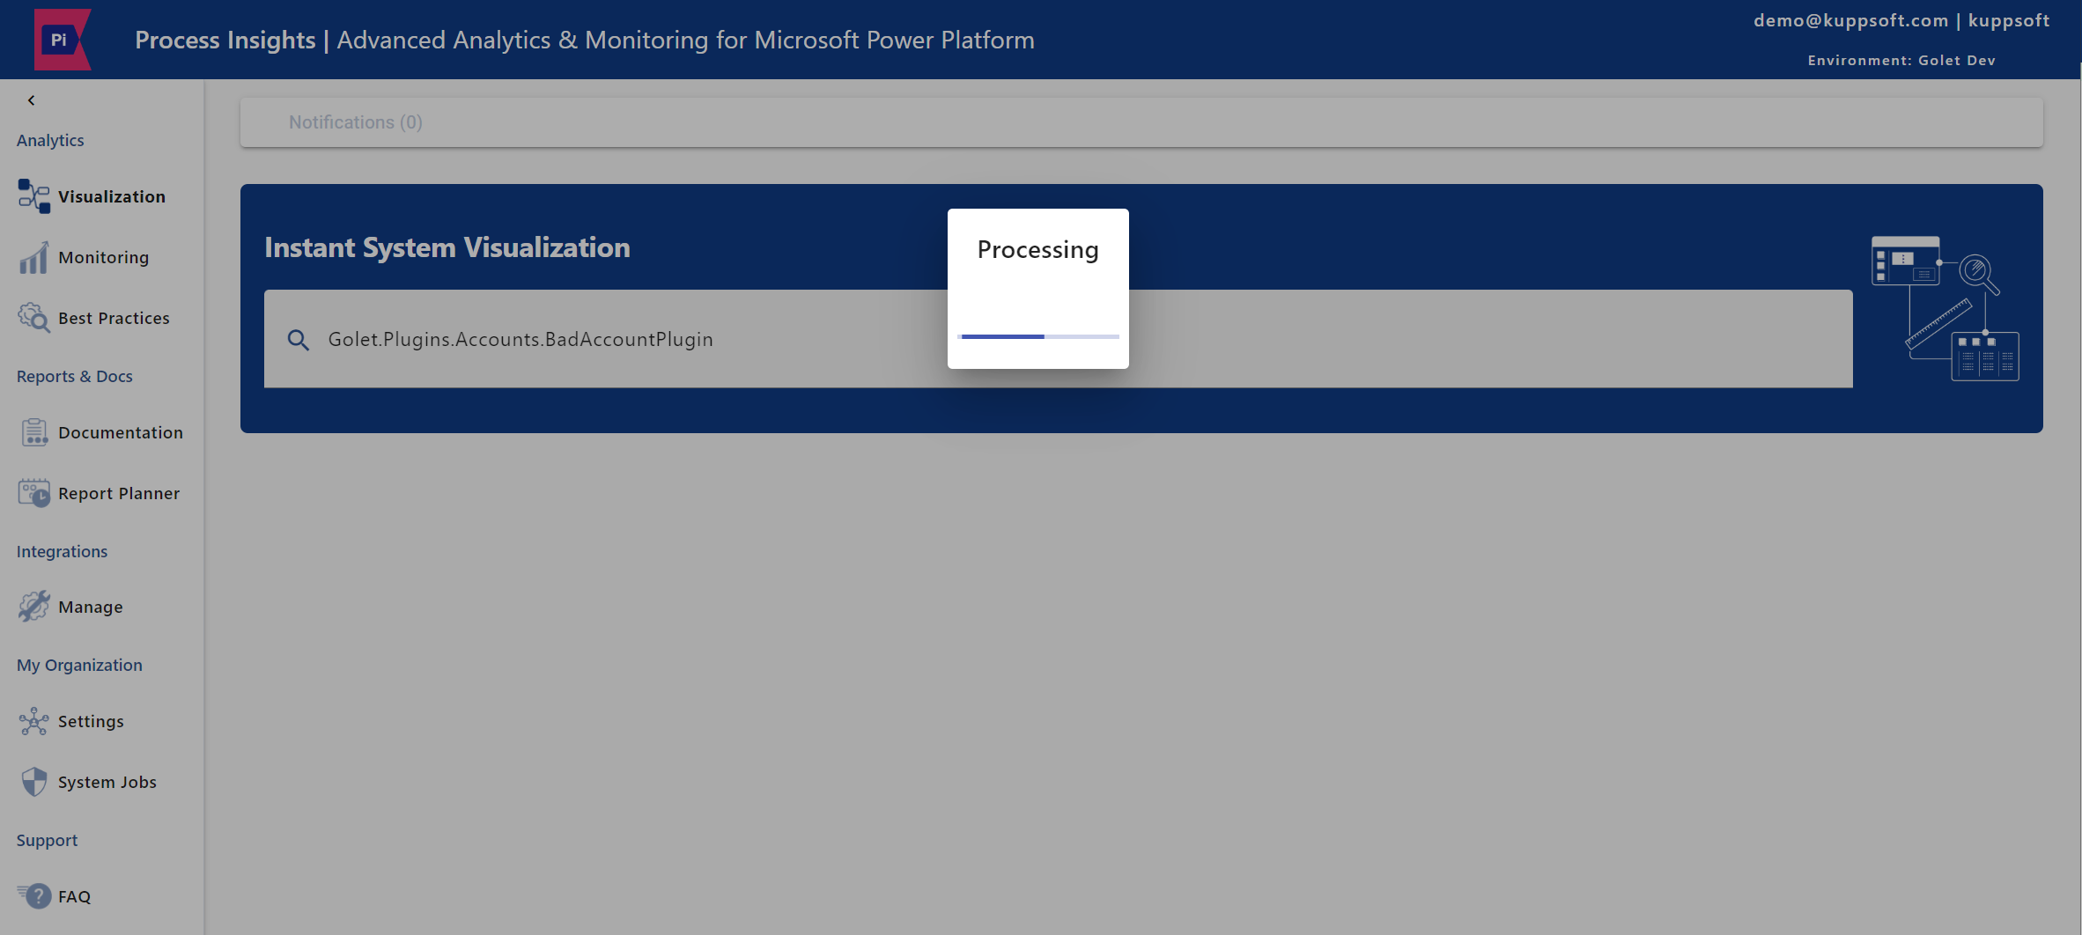This screenshot has height=935, width=2082.
Task: Click the Report Planner calendar icon
Action: [34, 493]
